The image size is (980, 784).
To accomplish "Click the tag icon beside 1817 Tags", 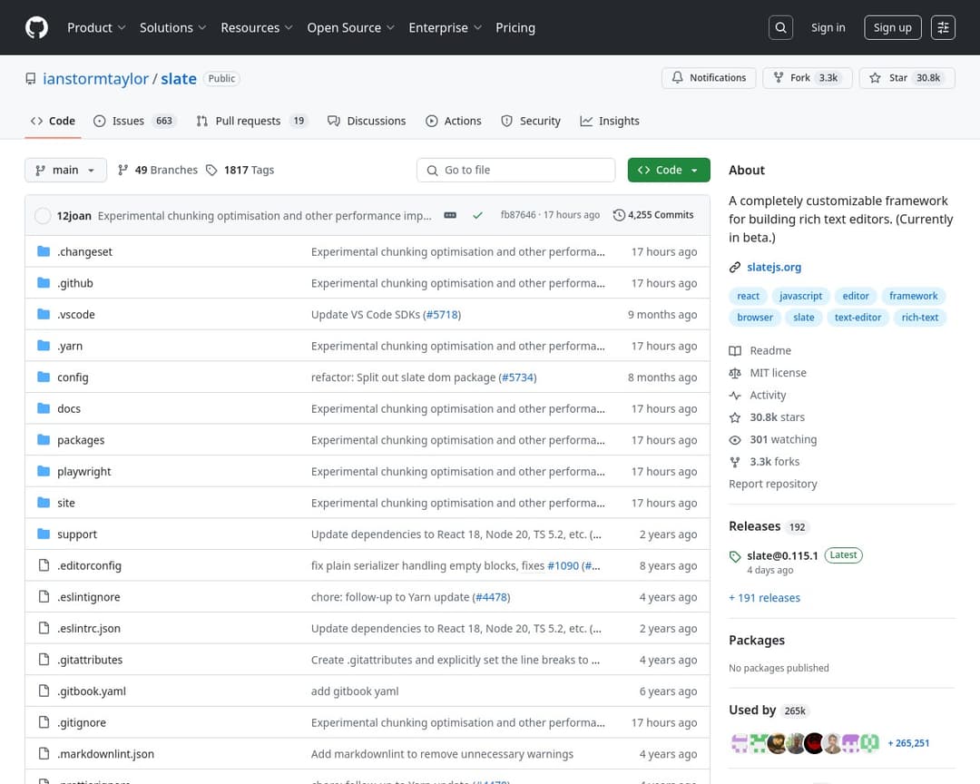I will point(211,170).
